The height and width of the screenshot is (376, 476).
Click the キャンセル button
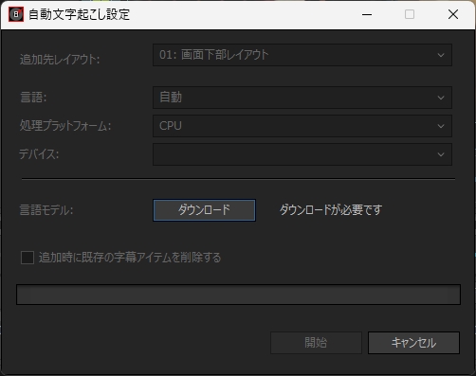pos(413,343)
